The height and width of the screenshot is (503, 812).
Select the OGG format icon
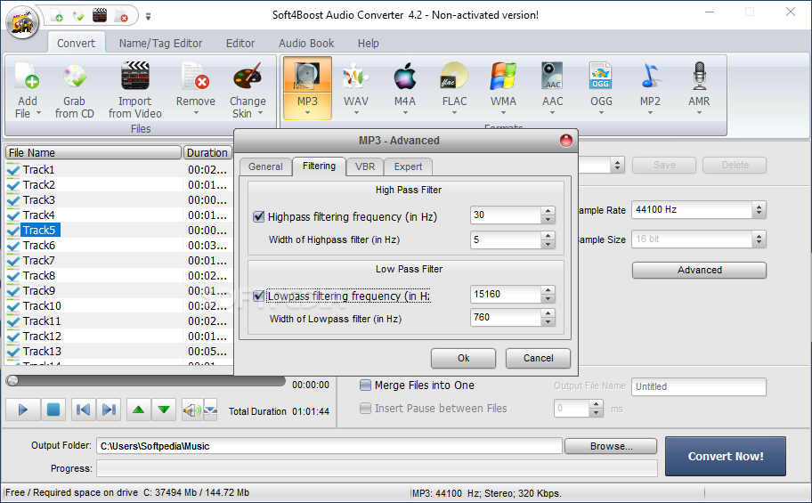(601, 77)
